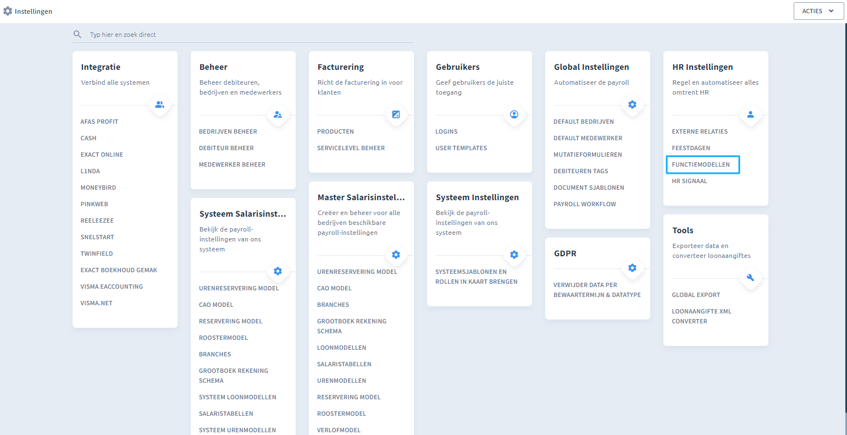Open VISMA EACCOUNTING link
847x435 pixels.
pyautogui.click(x=112, y=287)
